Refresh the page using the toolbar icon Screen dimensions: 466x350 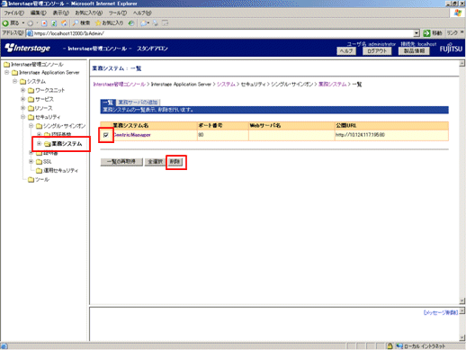[54, 23]
